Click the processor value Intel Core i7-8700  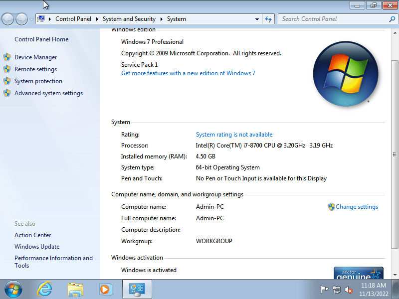(264, 146)
